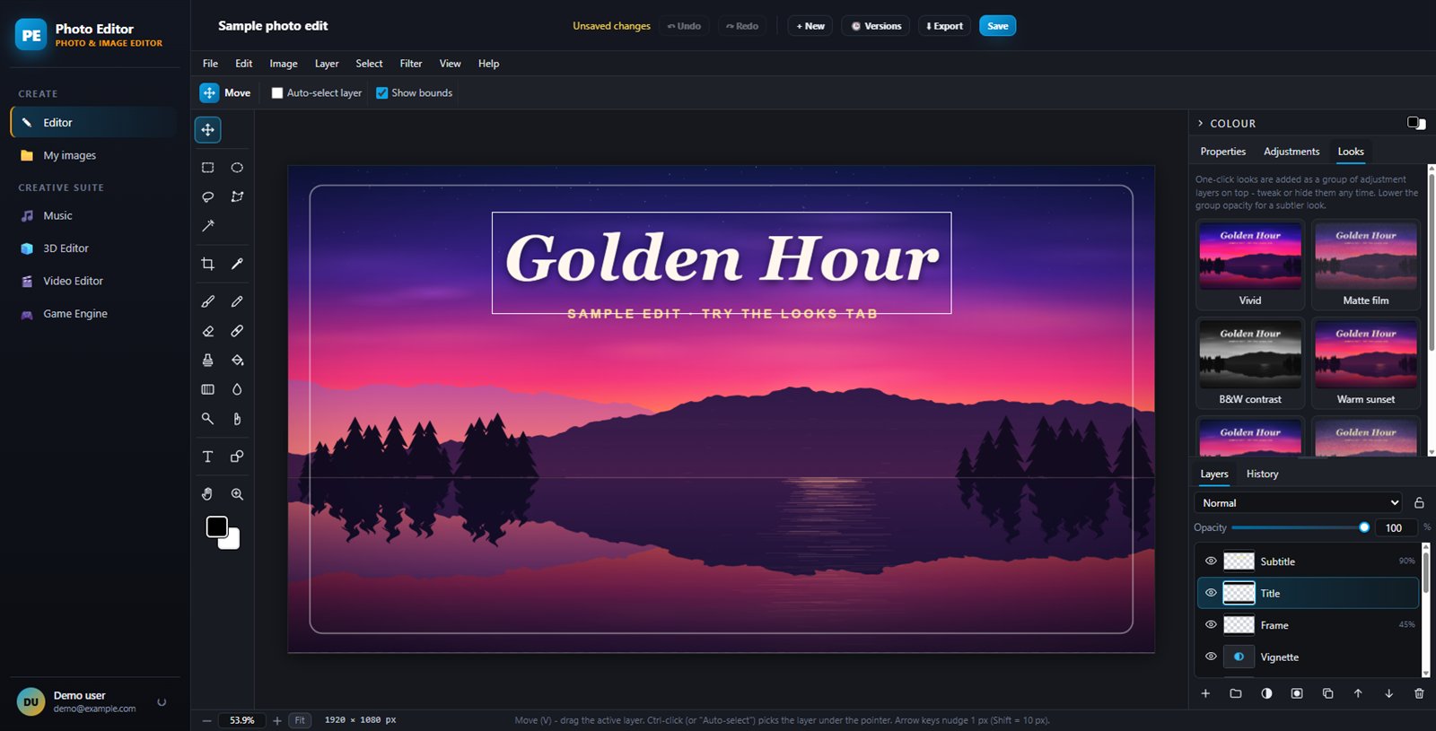Image resolution: width=1436 pixels, height=731 pixels.
Task: Apply the B&W contrast look thumbnail
Action: tap(1249, 362)
